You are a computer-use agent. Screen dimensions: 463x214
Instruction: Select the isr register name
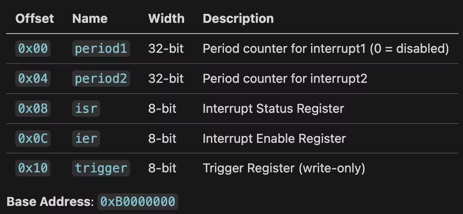click(86, 109)
